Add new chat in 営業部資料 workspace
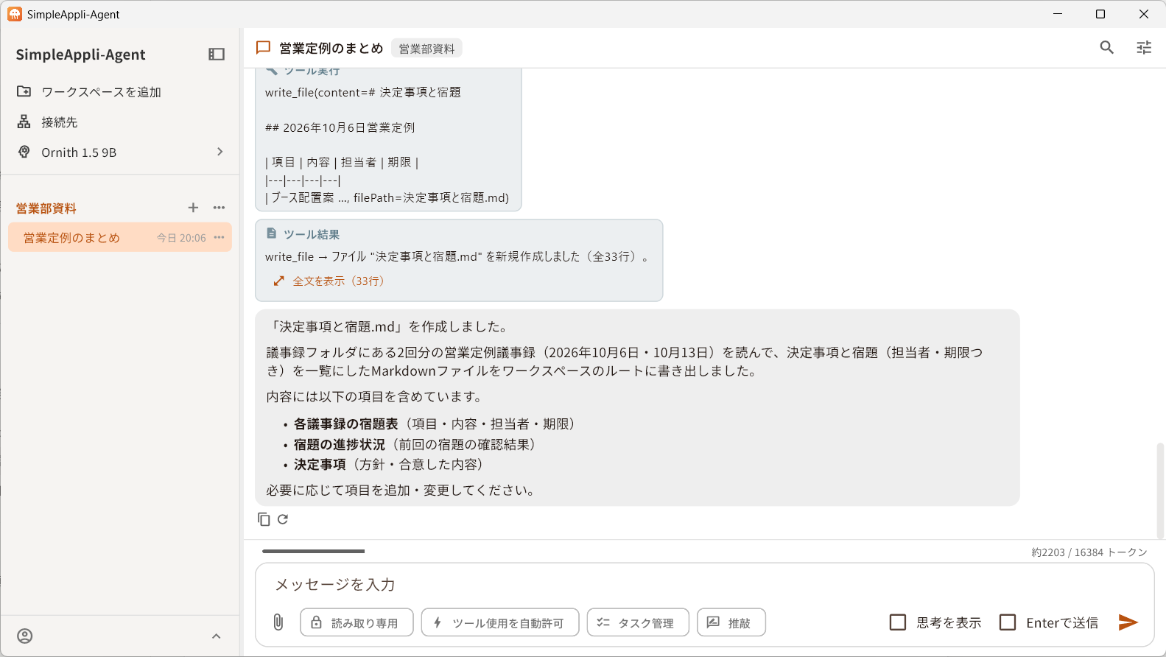The width and height of the screenshot is (1166, 657). (193, 208)
